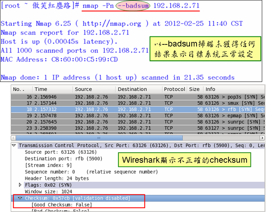Select the '[Stream index: 9]' line
The image size is (266, 212).
point(48,165)
